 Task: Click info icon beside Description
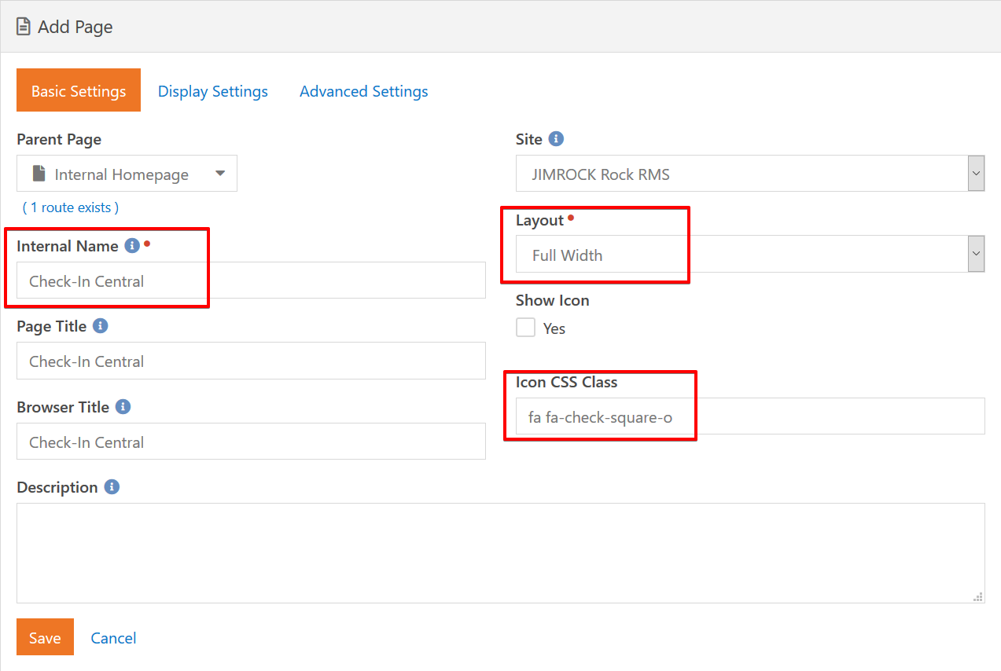click(x=112, y=487)
